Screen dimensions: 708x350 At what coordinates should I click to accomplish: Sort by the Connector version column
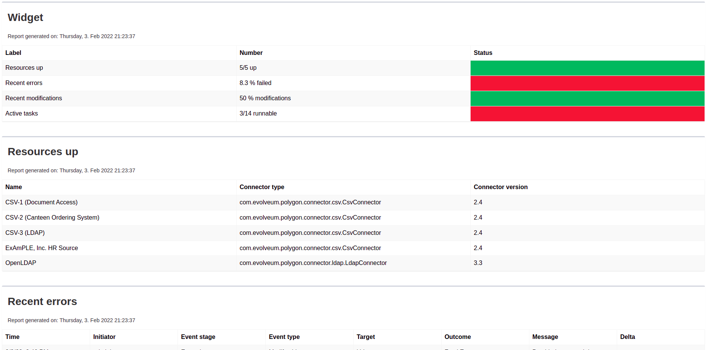tap(500, 187)
